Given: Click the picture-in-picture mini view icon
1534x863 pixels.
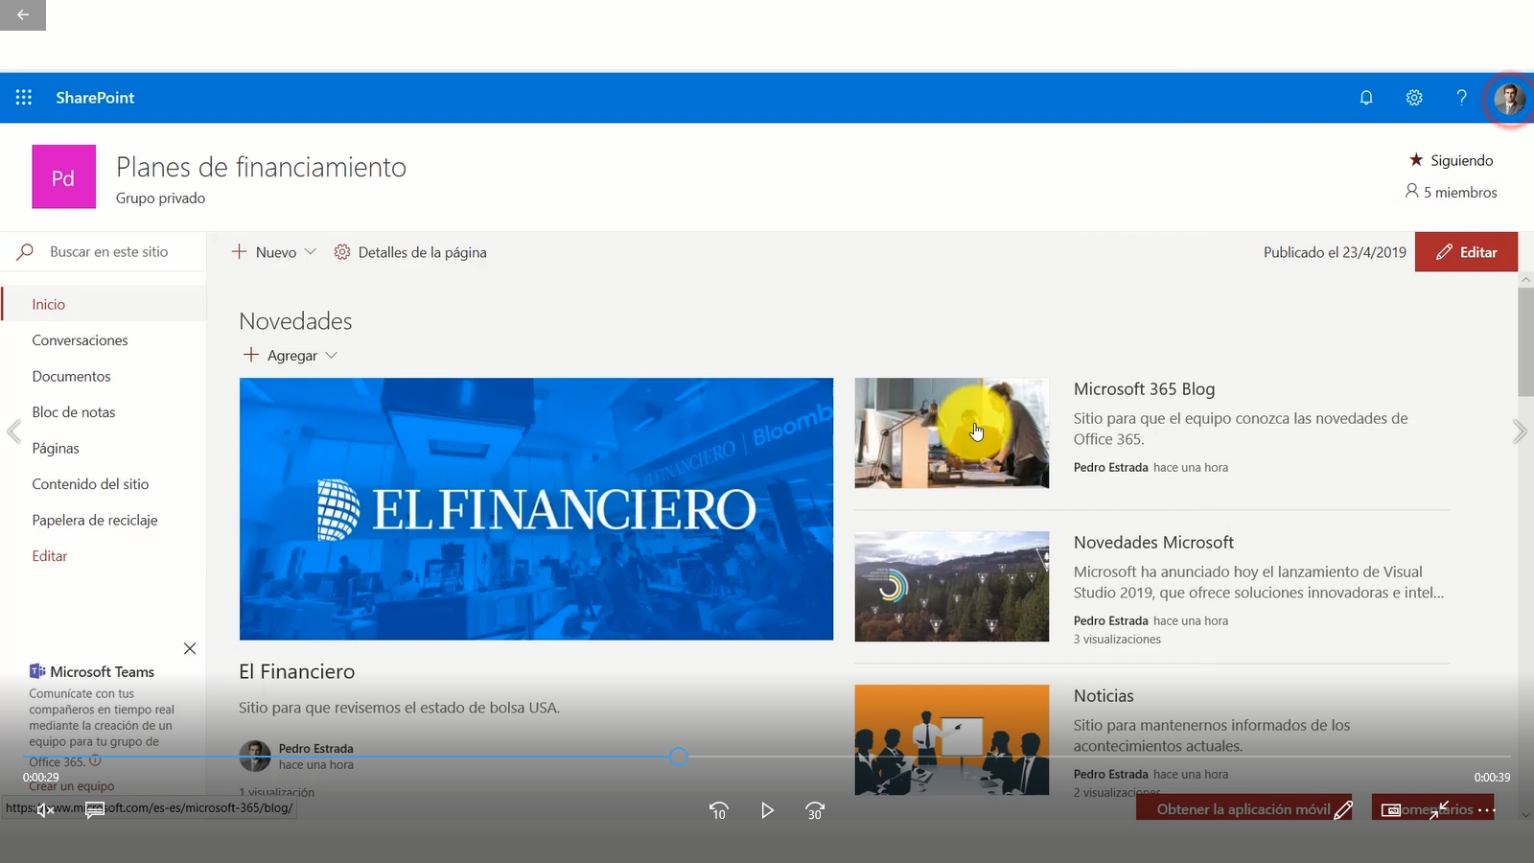Looking at the screenshot, I should [x=1390, y=810].
